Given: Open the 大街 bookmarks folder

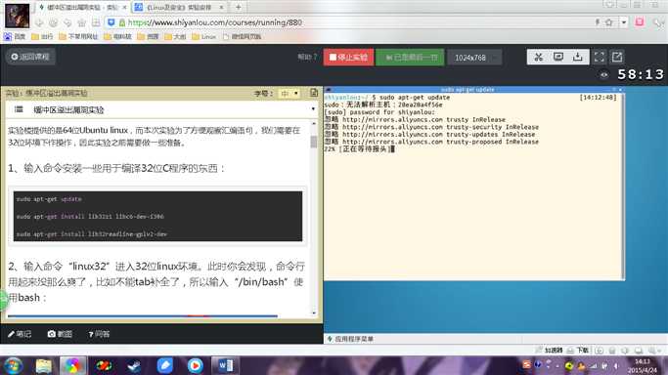Looking at the screenshot, I should tap(175, 36).
